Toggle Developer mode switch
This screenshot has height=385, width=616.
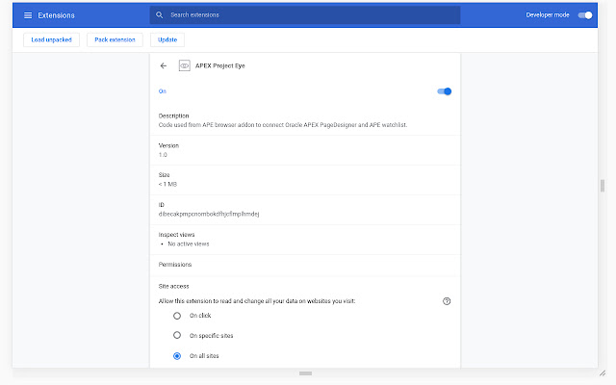(x=585, y=15)
